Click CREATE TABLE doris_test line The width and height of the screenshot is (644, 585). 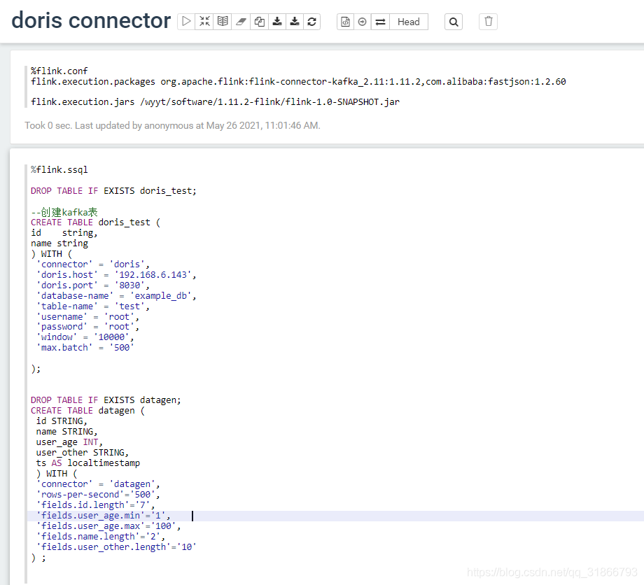[95, 222]
